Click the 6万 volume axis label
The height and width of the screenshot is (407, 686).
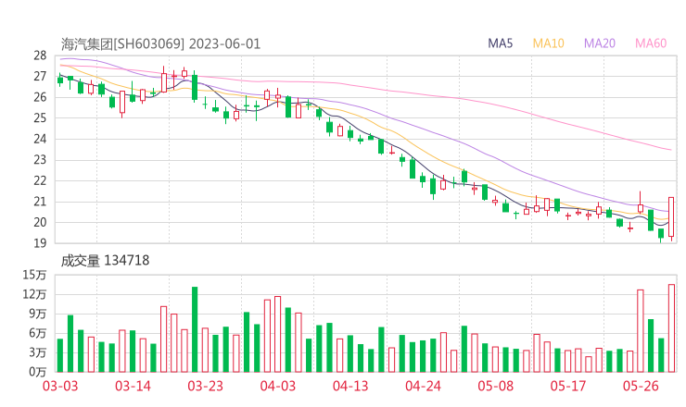[x=38, y=333]
